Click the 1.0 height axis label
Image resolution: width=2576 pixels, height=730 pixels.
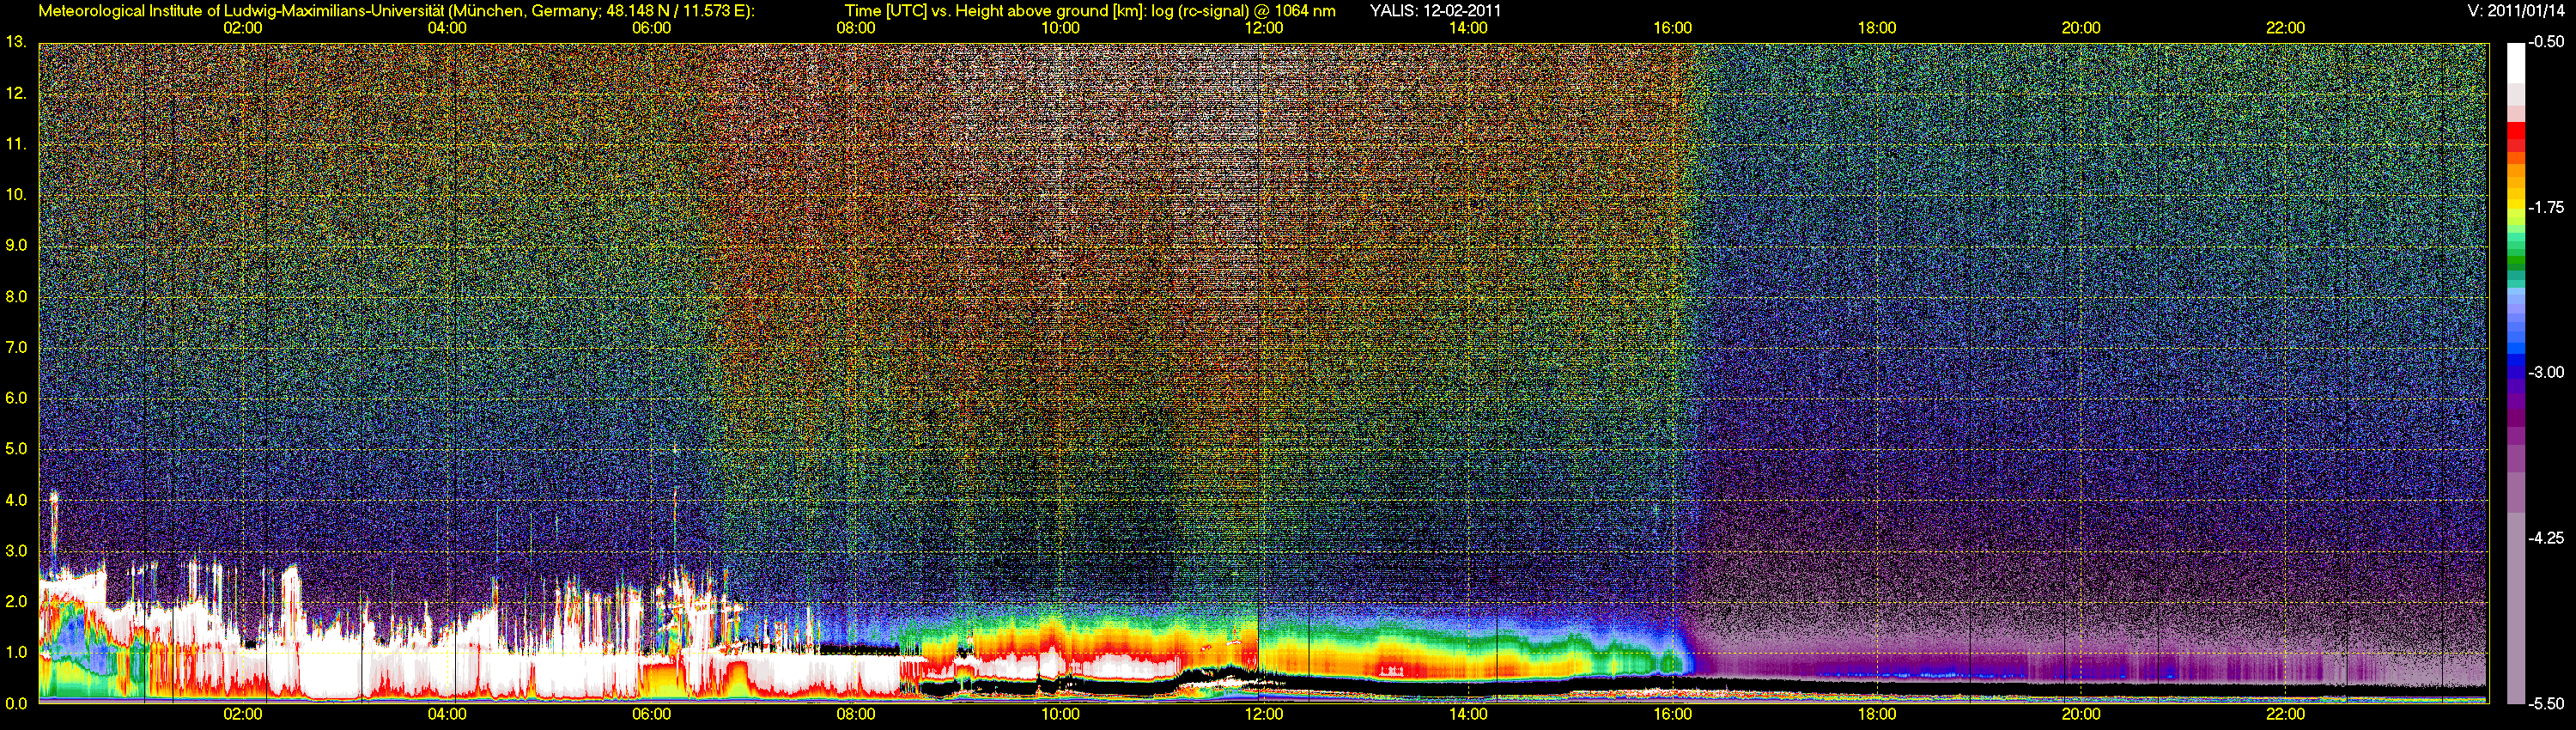coord(16,653)
